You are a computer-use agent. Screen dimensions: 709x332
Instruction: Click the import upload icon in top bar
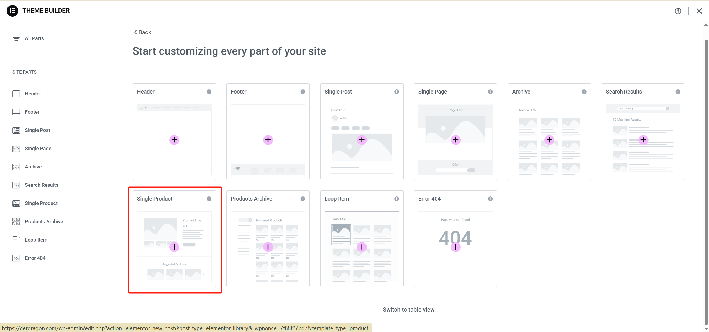click(x=678, y=11)
